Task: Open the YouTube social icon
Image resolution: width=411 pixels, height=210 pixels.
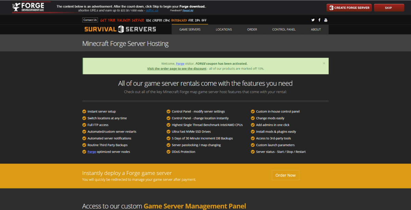Action: point(326,20)
